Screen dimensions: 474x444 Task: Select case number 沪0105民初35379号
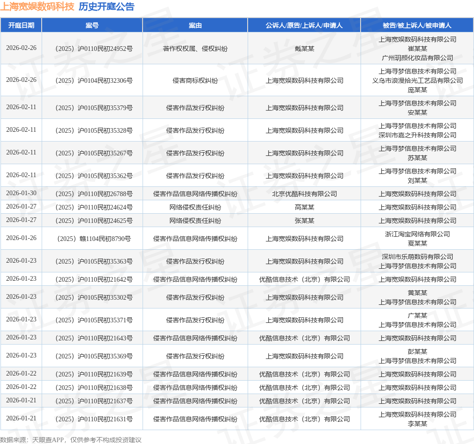click(x=105, y=108)
